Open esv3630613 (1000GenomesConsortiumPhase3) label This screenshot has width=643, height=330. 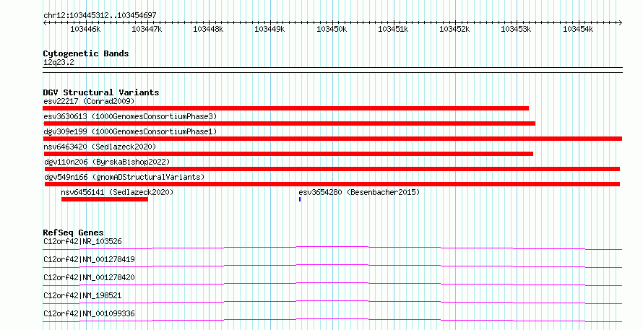[x=130, y=116]
